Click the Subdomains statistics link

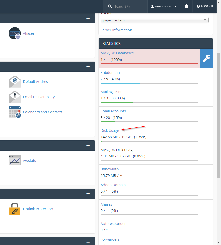click(x=111, y=73)
